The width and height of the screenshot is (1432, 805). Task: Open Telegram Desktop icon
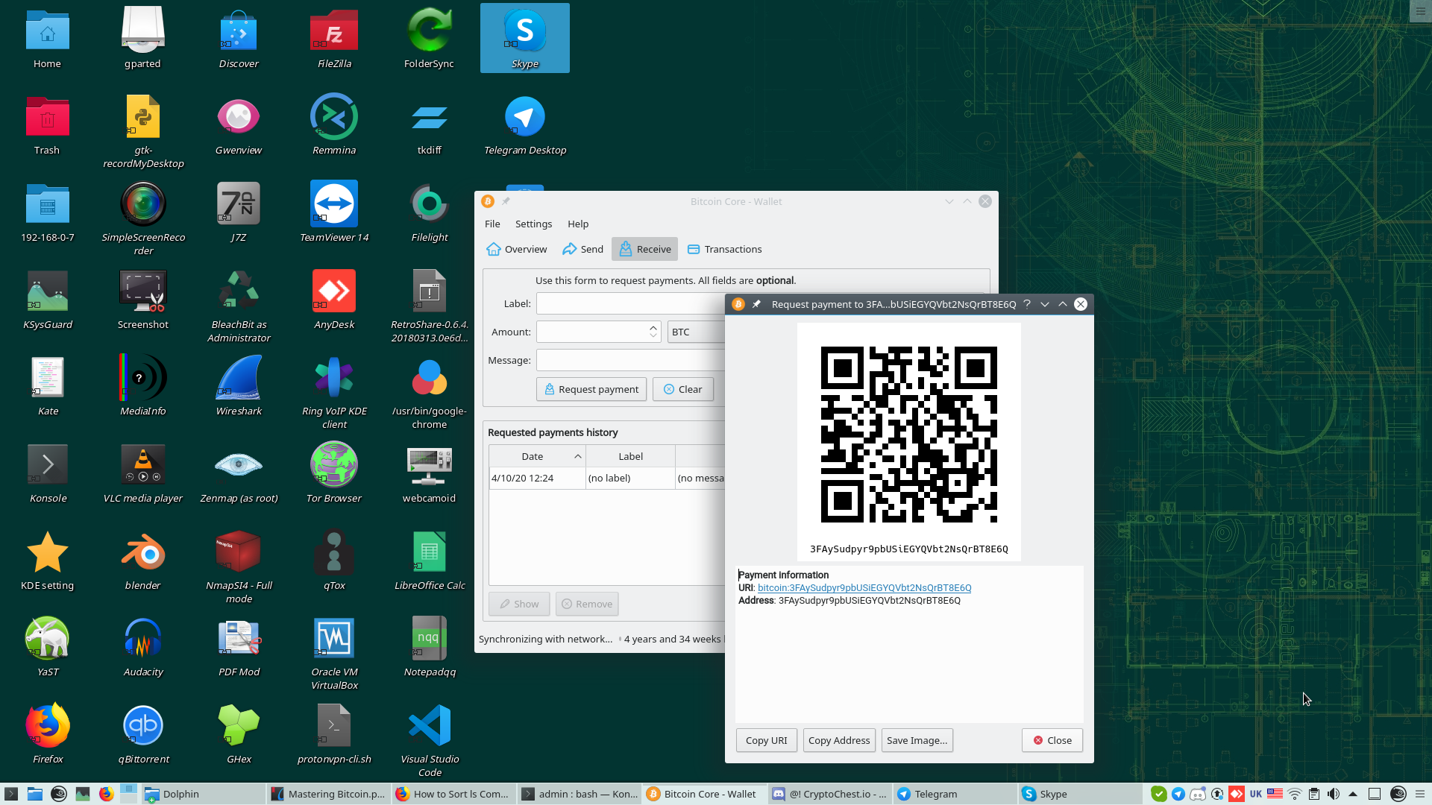pos(524,118)
